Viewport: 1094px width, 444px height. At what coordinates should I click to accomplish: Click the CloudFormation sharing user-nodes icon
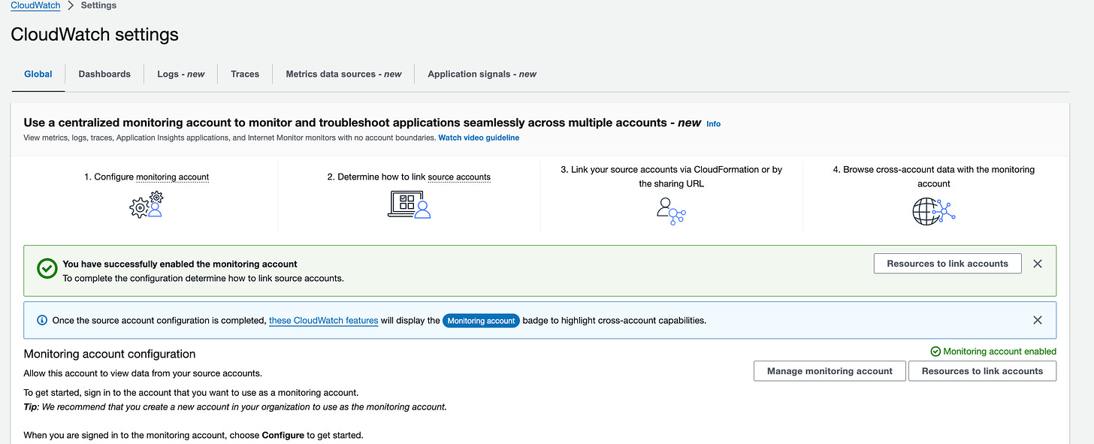tap(671, 211)
